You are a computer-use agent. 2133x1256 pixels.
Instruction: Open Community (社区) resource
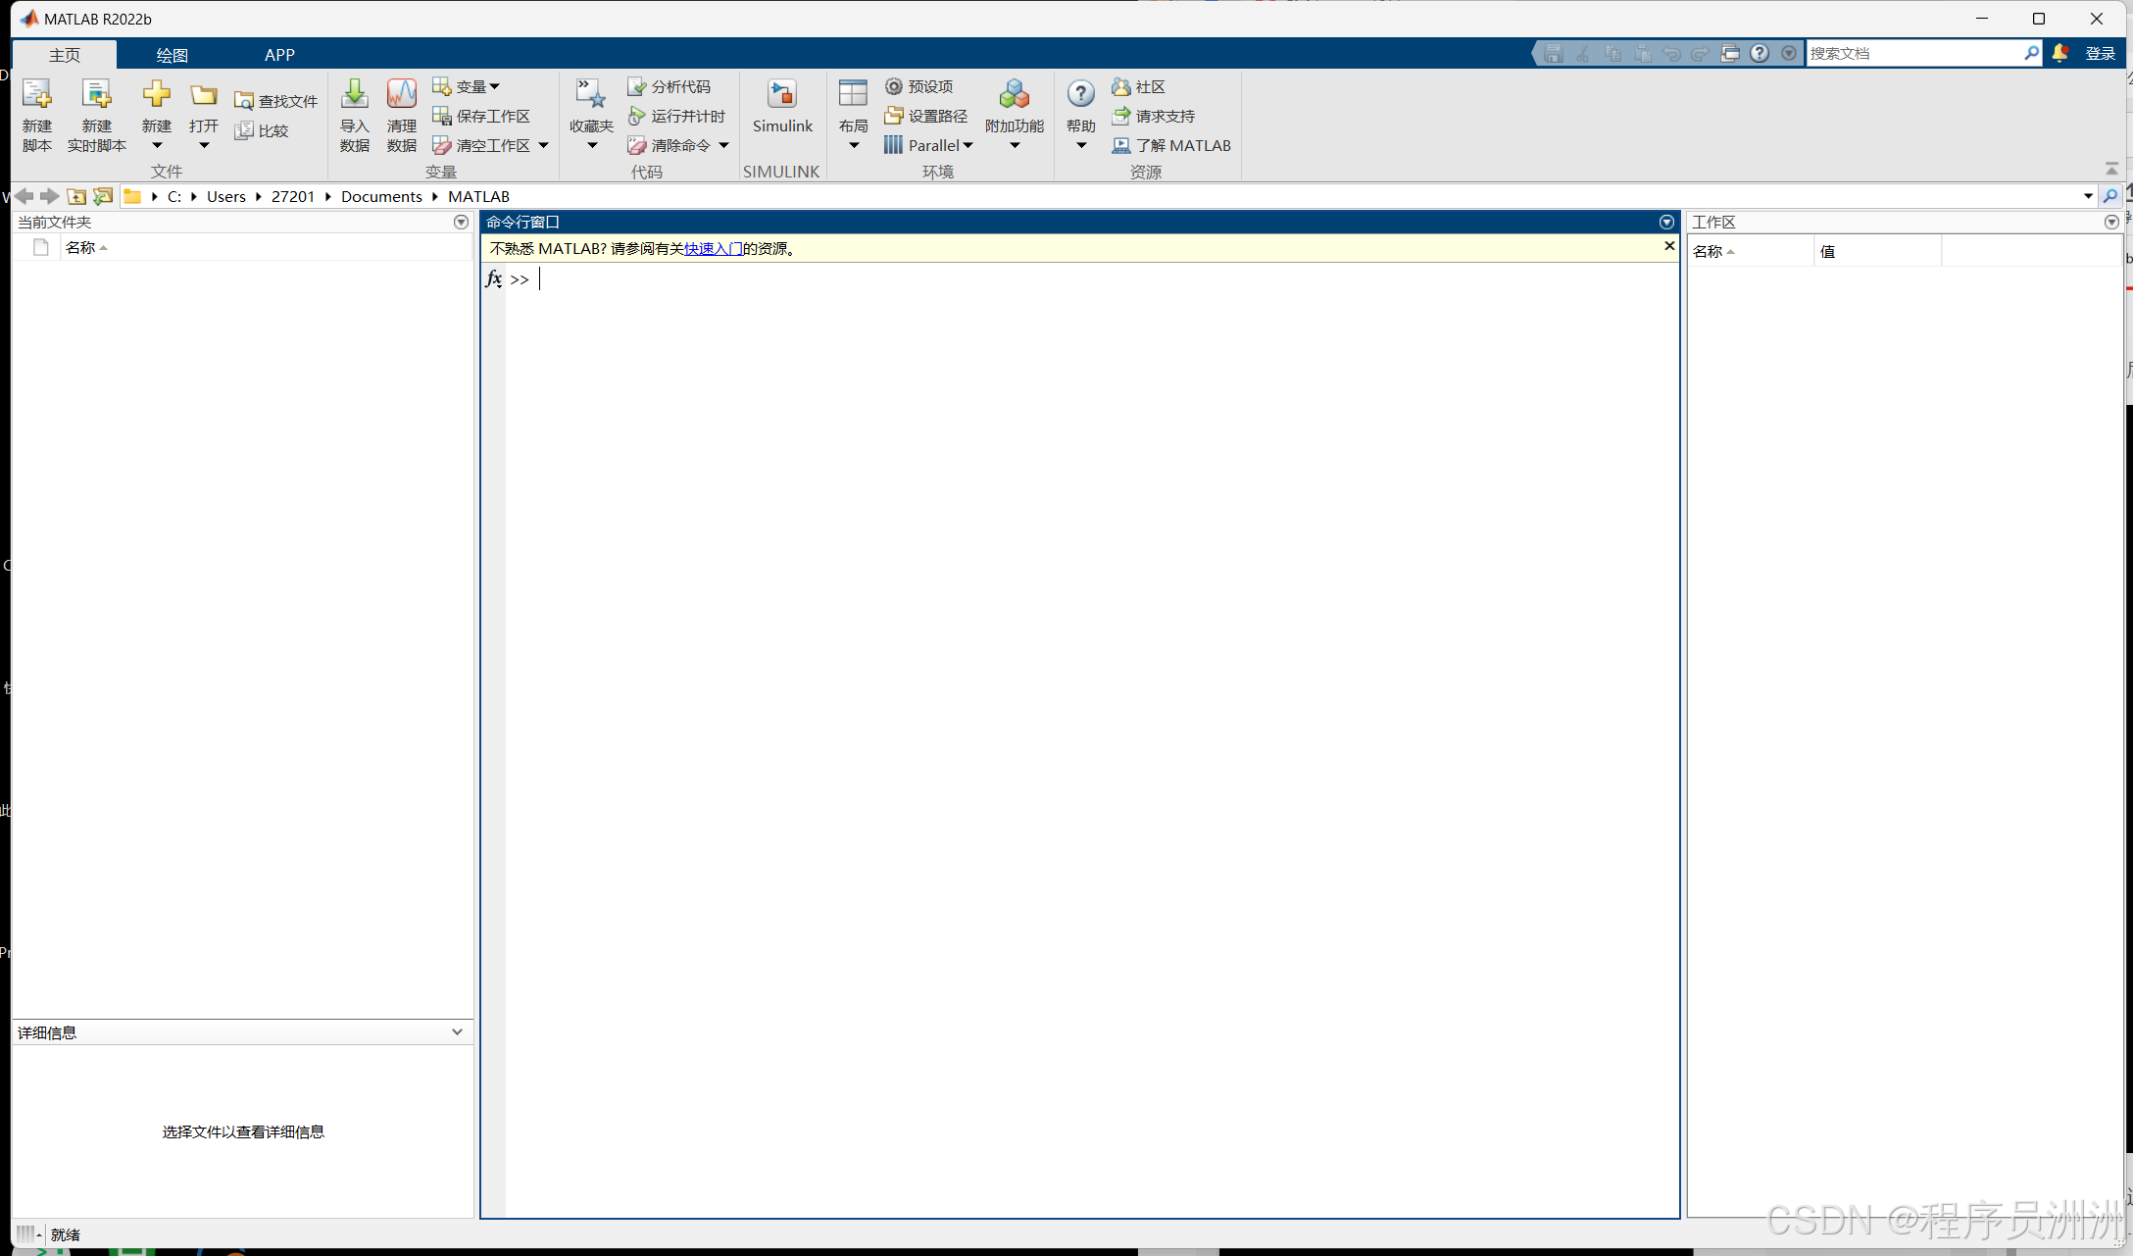1138,86
